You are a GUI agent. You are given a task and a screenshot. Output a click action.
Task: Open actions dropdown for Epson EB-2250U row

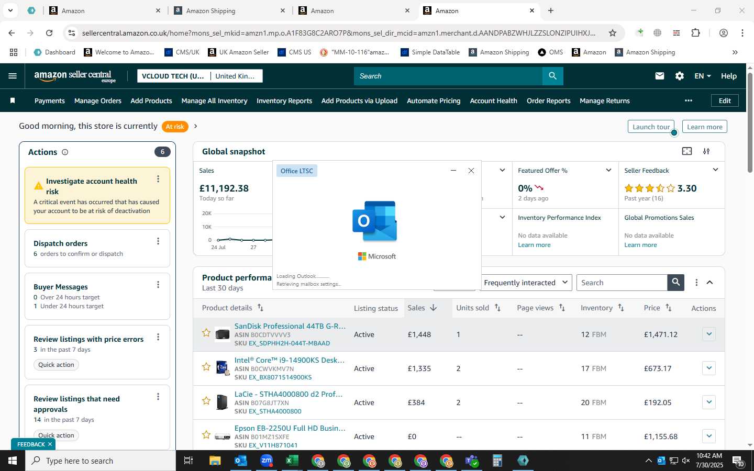(x=709, y=436)
